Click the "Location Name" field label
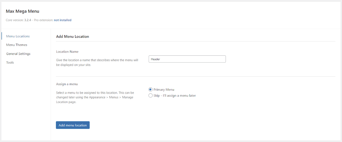The height and width of the screenshot is (142, 342). coord(67,52)
